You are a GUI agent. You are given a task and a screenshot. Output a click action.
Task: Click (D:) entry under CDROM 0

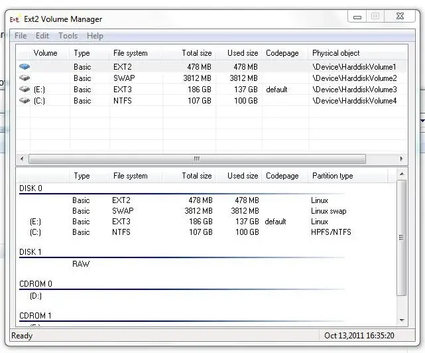pyautogui.click(x=36, y=296)
